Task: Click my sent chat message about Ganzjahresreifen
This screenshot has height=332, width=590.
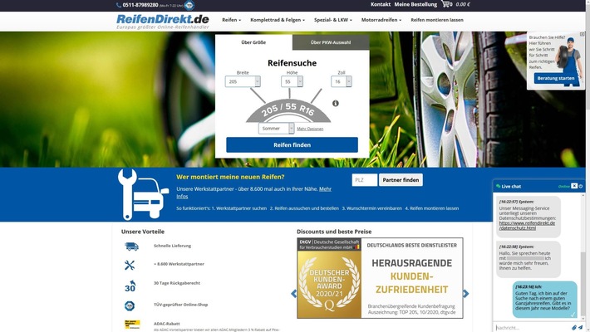Action: pyautogui.click(x=544, y=300)
